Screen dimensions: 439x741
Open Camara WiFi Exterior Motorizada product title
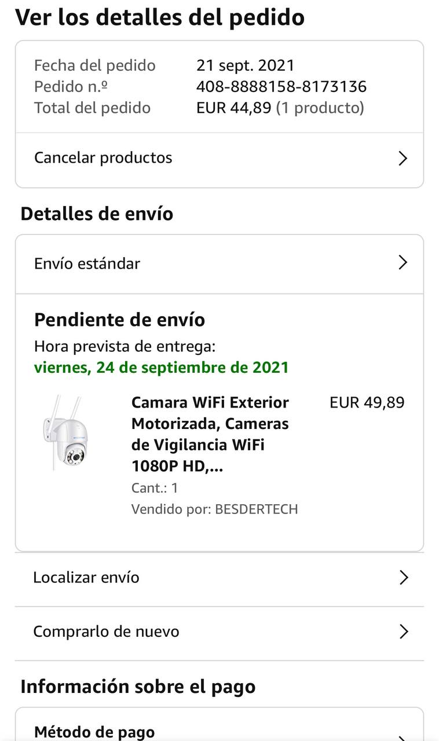210,434
